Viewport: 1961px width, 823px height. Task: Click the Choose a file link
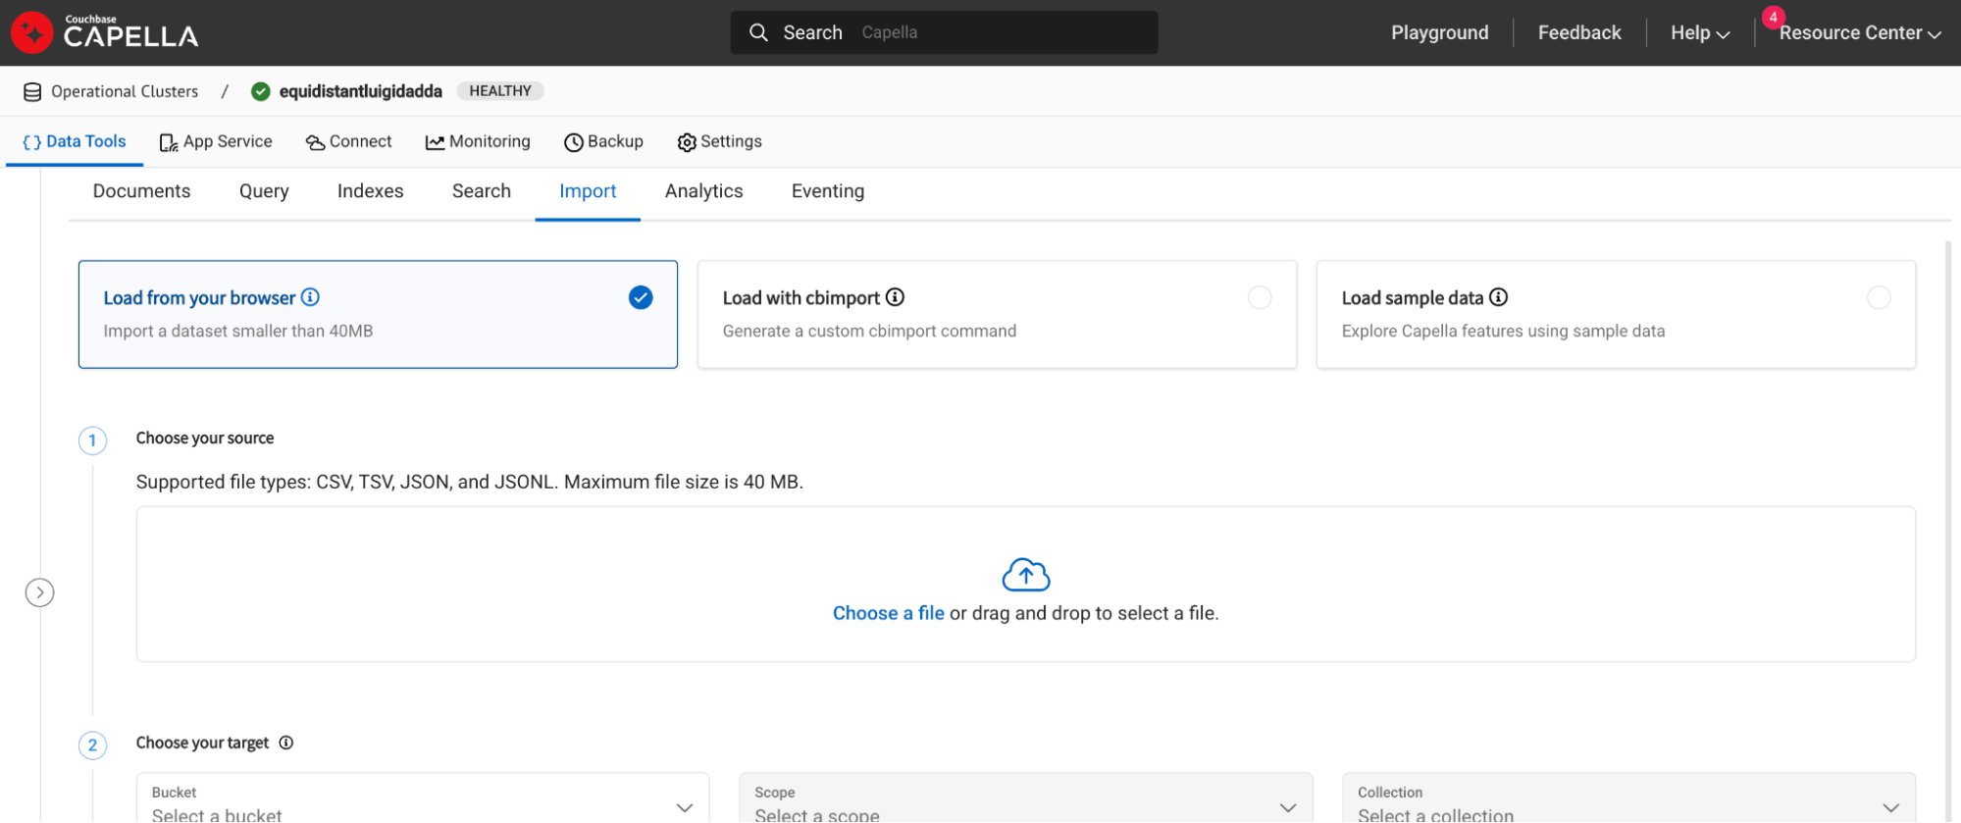(888, 613)
